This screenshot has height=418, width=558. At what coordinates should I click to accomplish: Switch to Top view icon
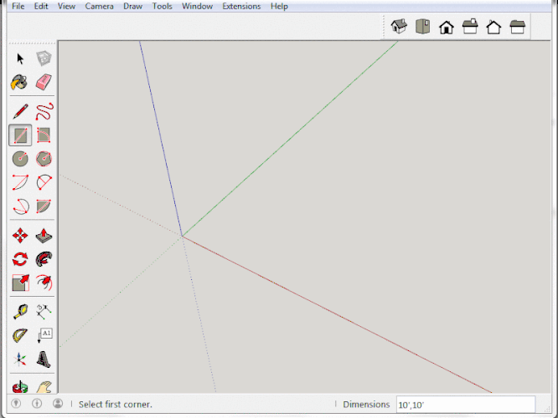pyautogui.click(x=423, y=27)
